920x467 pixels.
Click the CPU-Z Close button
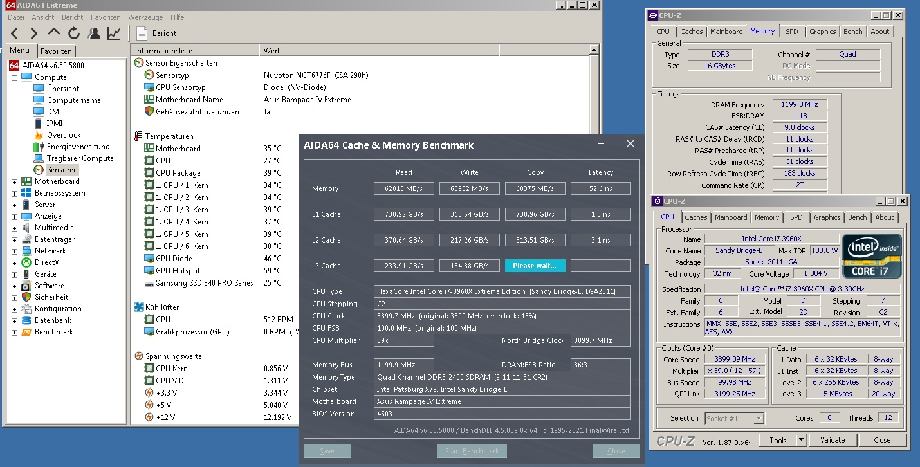[882, 440]
